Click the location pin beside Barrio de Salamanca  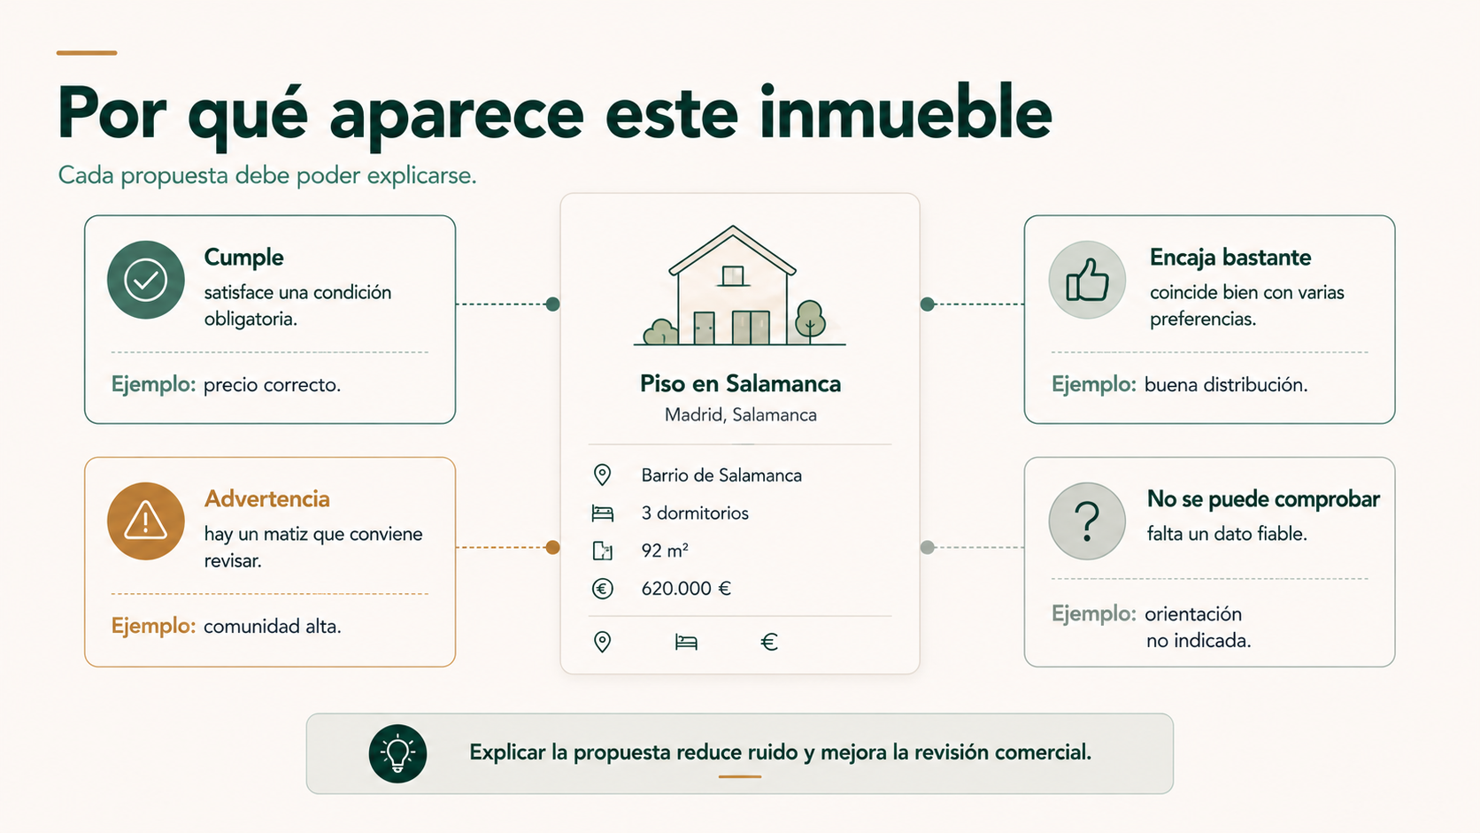602,475
